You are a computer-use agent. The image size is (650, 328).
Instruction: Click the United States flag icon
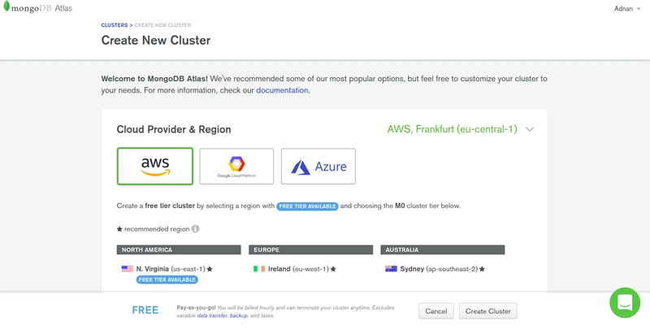tap(127, 269)
